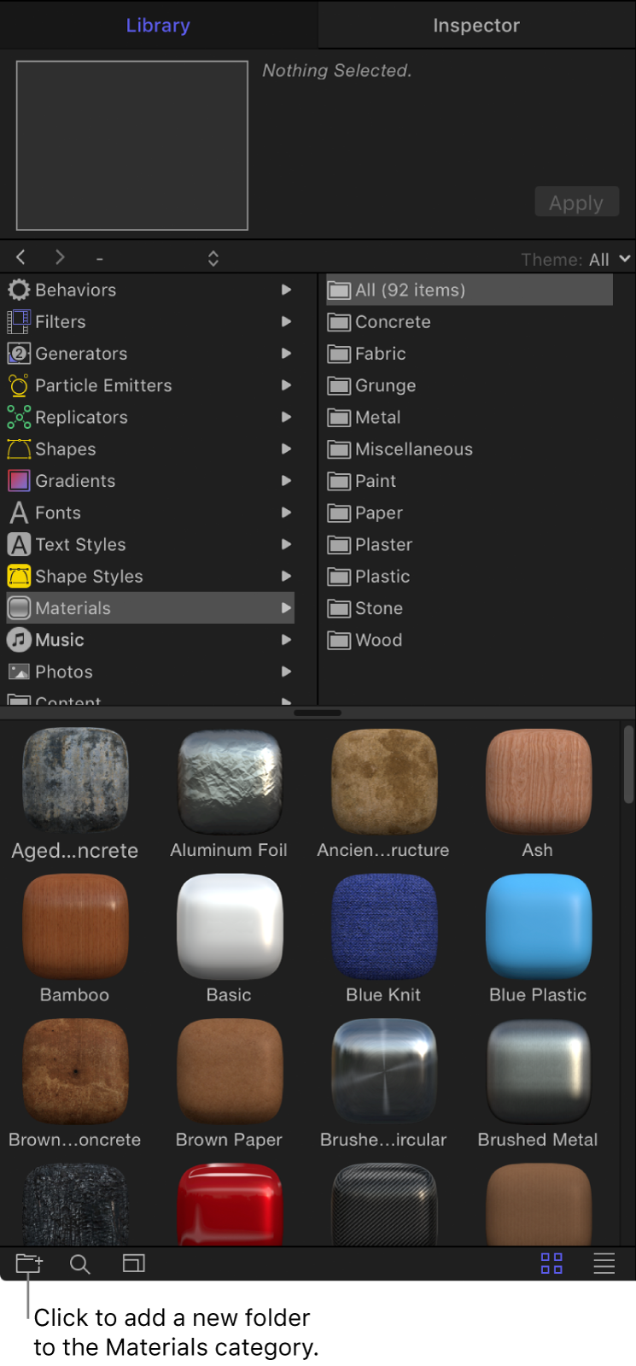Click the pane divider handle above thumbnails
The image size is (636, 1366).
pos(318,712)
